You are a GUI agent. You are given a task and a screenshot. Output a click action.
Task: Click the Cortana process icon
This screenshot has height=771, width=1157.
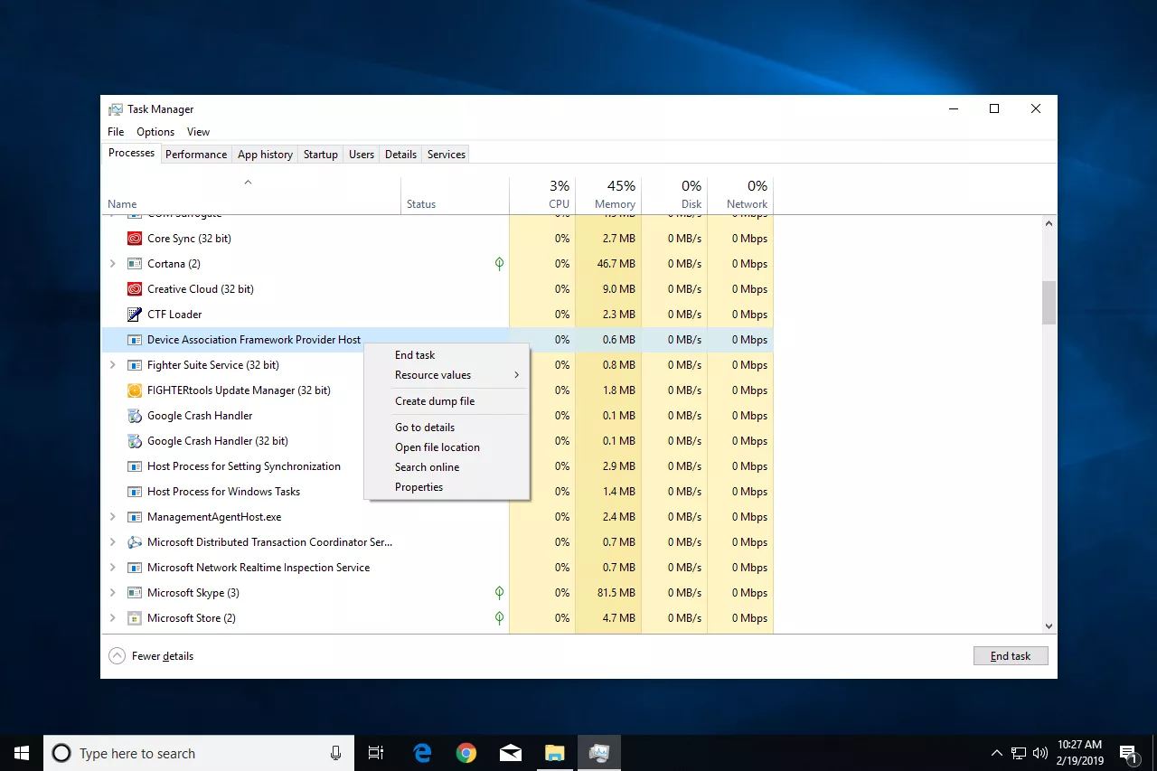tap(134, 264)
